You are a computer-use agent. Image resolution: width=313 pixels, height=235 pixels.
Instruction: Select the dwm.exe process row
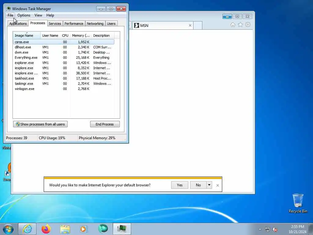(64, 52)
